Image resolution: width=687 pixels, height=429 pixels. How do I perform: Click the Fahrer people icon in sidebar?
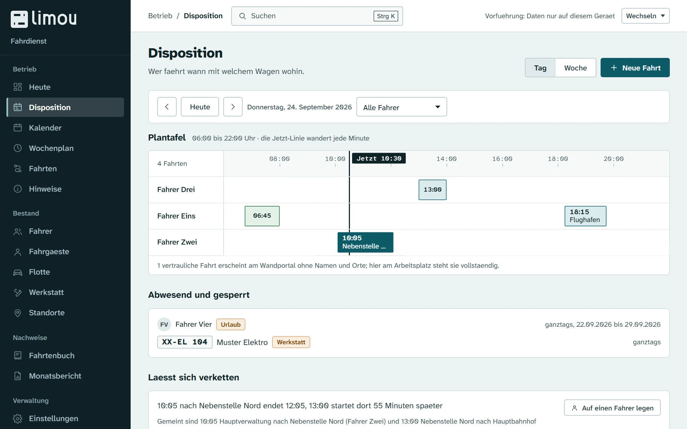click(x=18, y=231)
